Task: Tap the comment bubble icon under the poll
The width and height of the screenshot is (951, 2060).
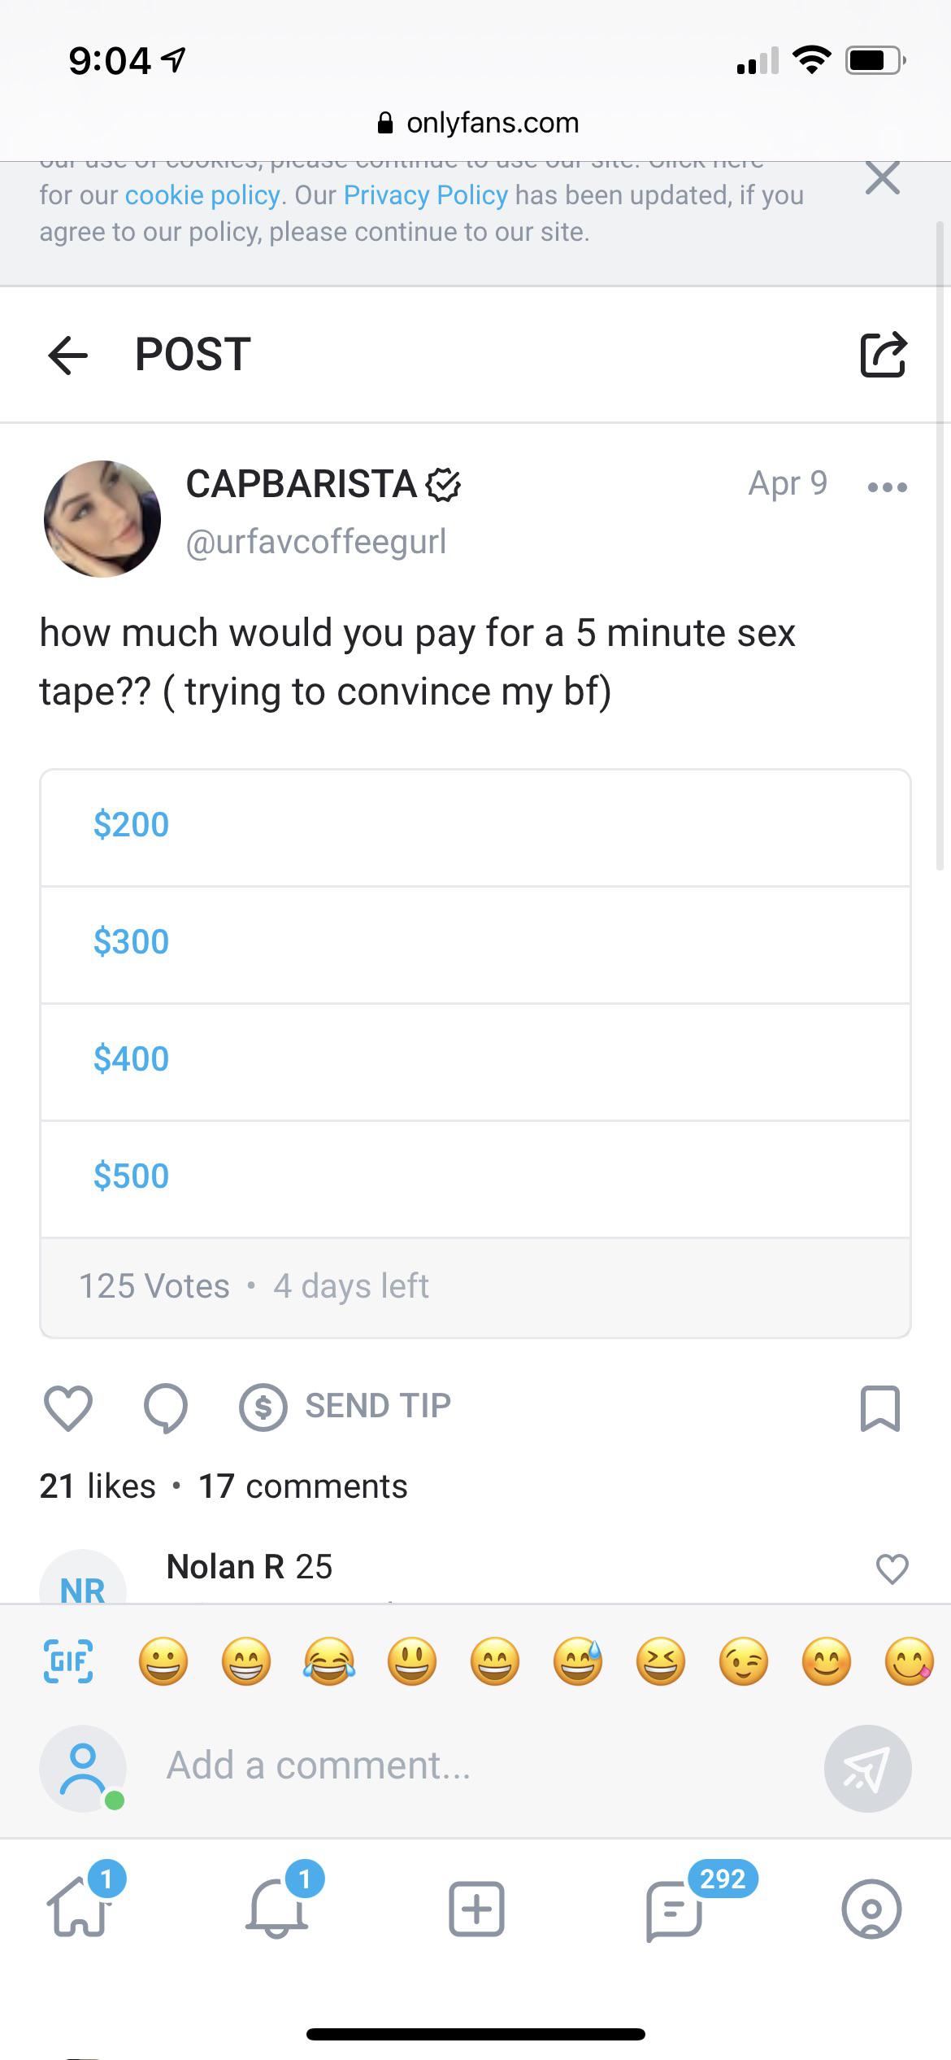Action: (166, 1408)
